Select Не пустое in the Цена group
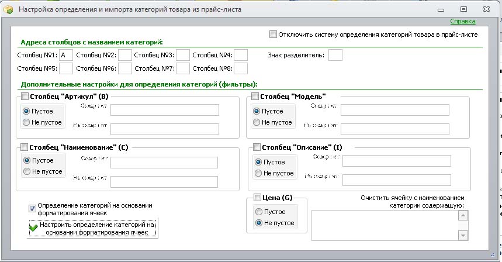502x262 pixels. [259, 223]
